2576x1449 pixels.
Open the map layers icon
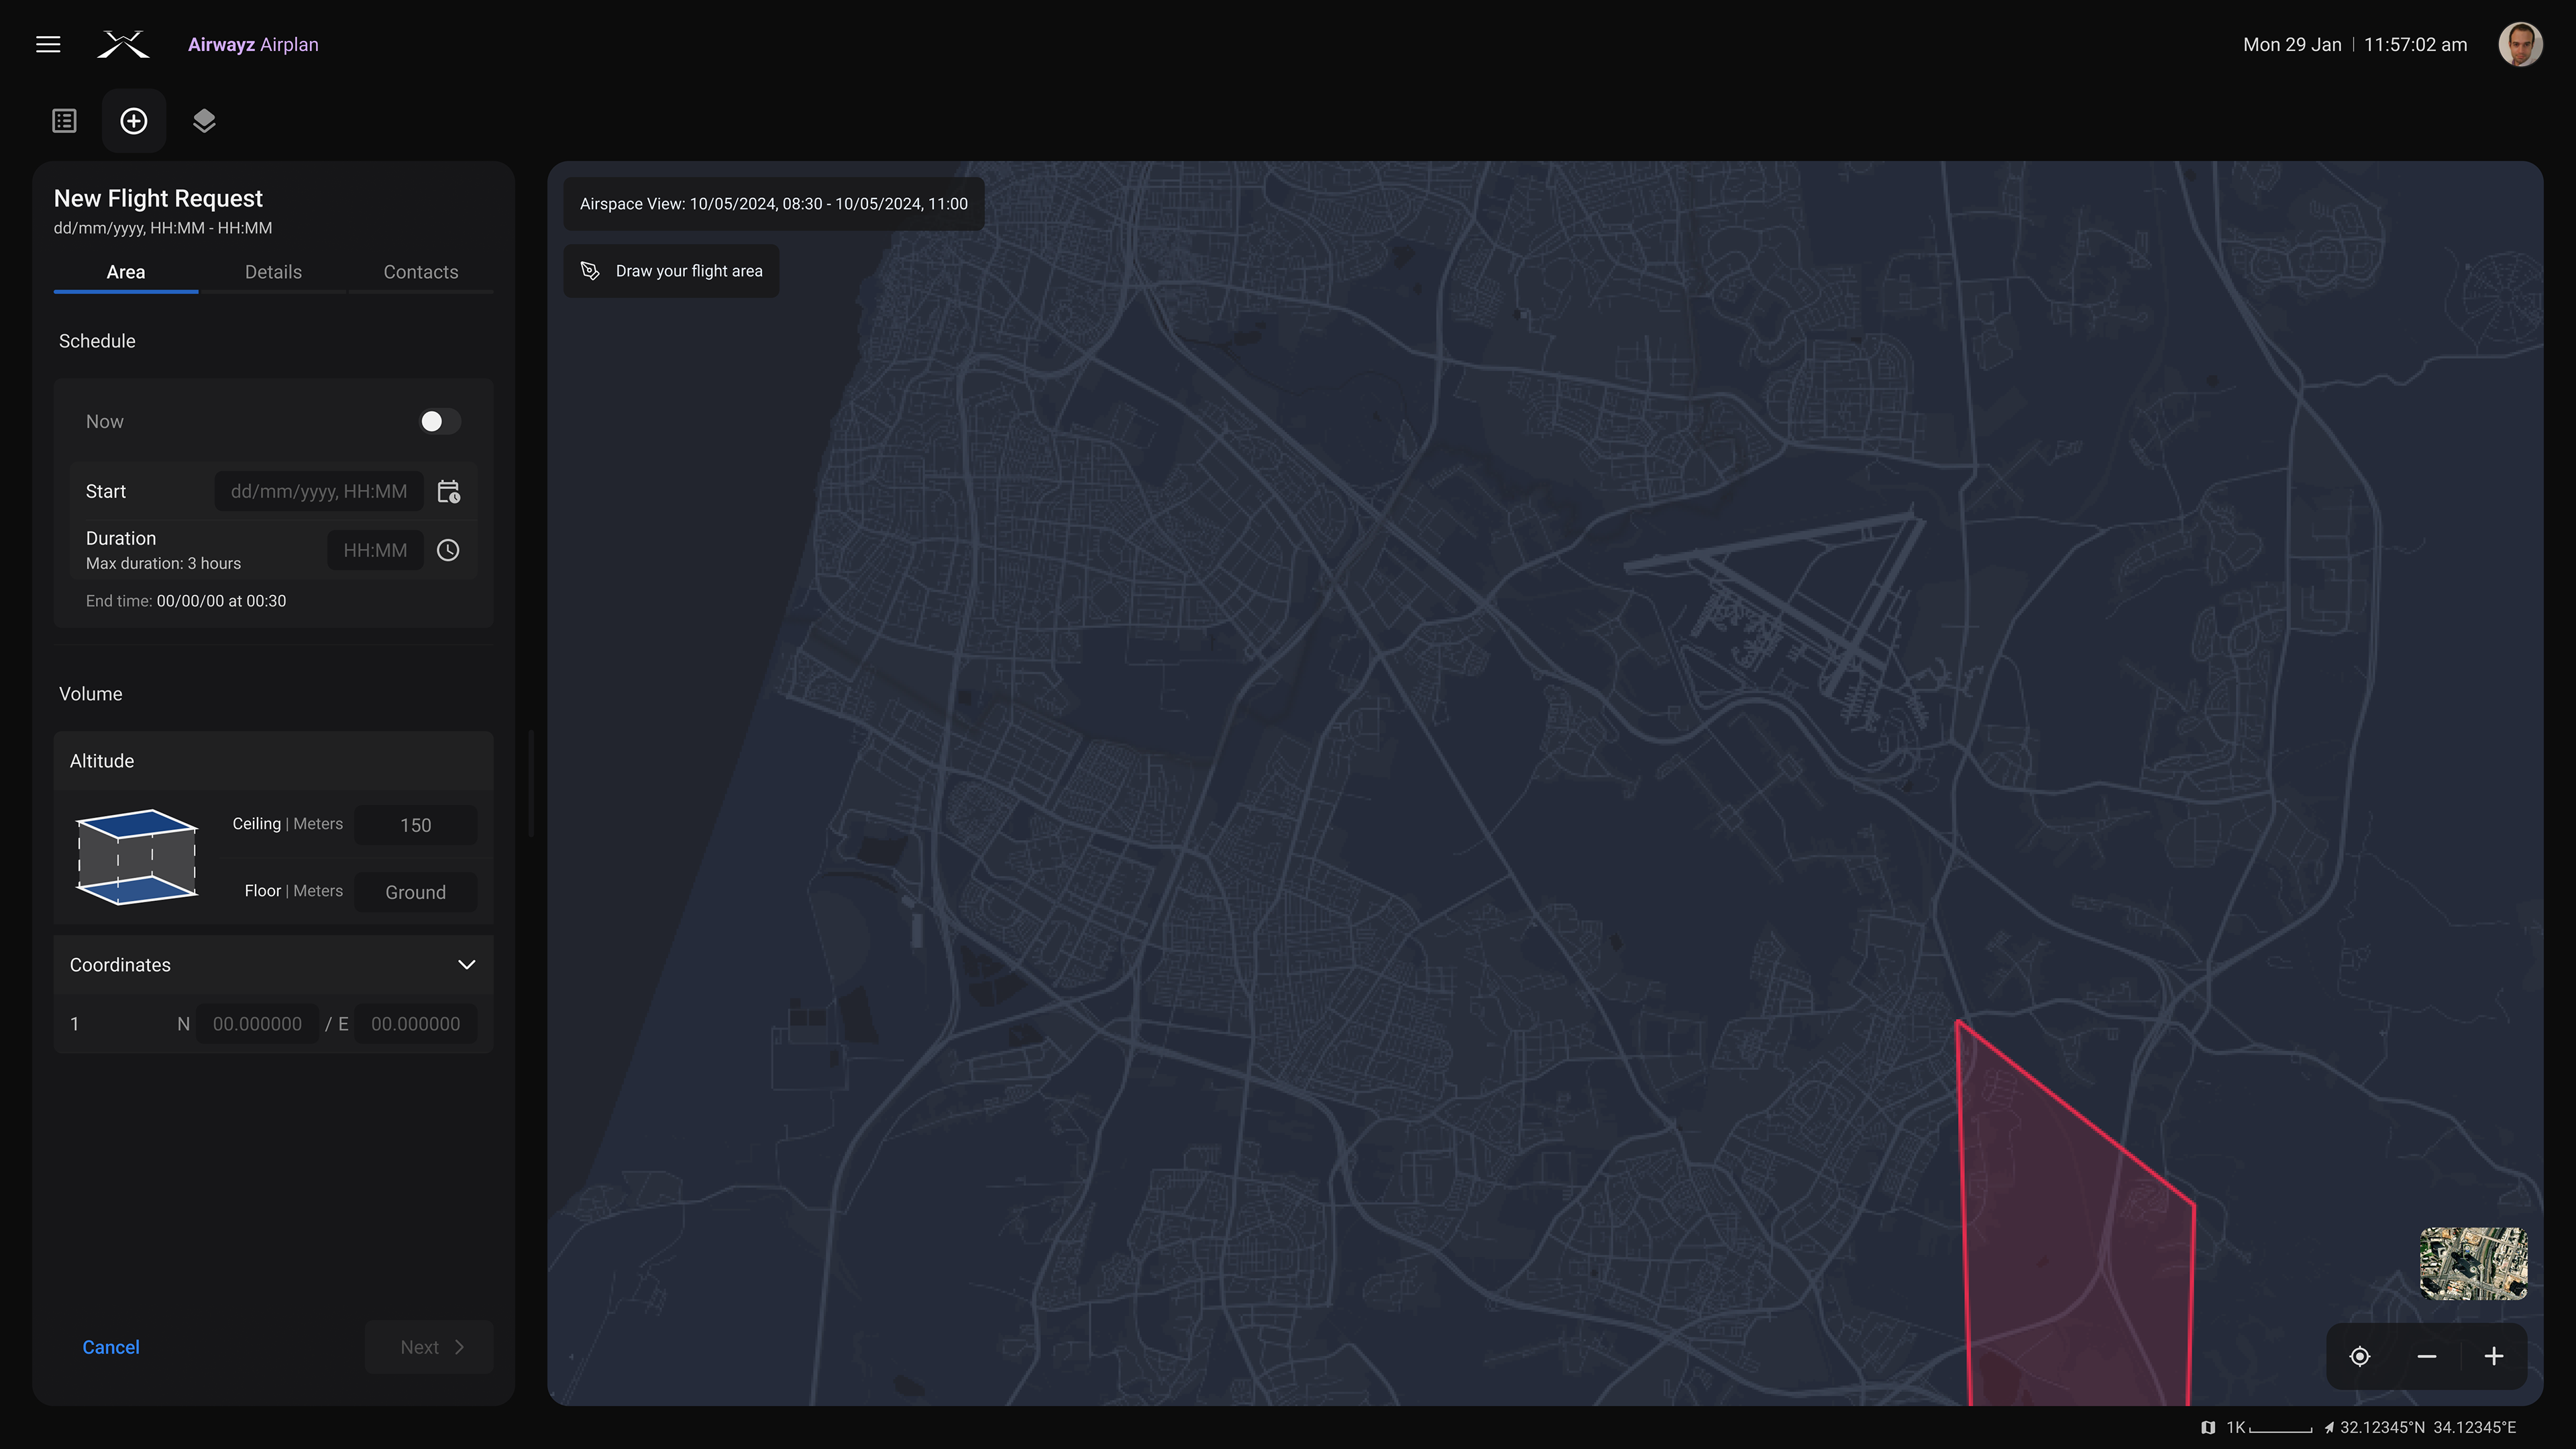pos(204,121)
